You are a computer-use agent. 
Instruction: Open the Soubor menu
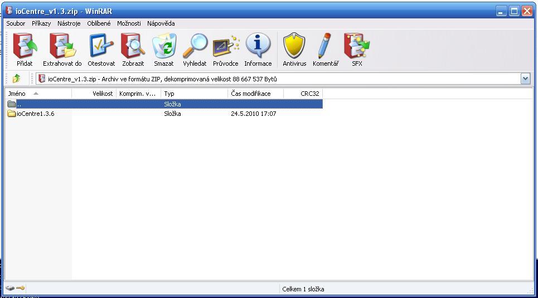16,23
